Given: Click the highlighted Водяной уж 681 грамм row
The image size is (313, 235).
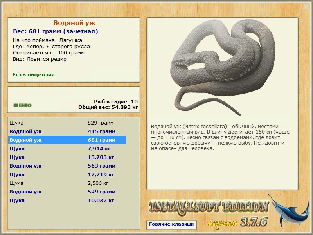Looking at the screenshot, I should tap(67, 140).
